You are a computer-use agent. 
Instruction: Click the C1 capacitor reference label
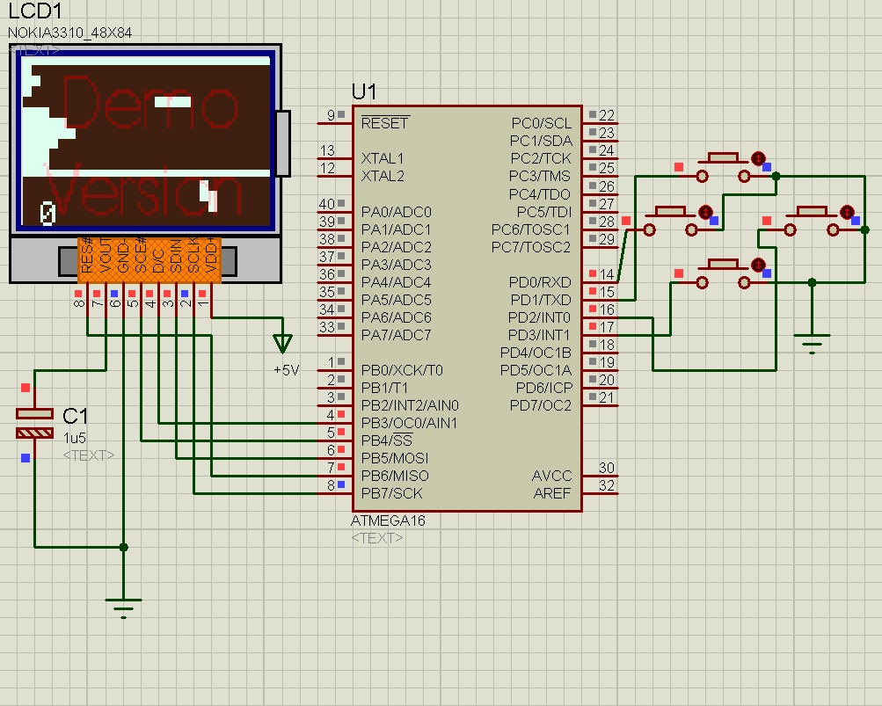click(x=75, y=416)
